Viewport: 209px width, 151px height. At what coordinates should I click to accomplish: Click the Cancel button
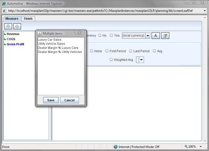69,100
